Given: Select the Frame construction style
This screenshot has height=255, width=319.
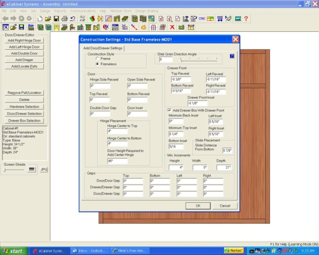Looking at the screenshot, I should (x=97, y=59).
